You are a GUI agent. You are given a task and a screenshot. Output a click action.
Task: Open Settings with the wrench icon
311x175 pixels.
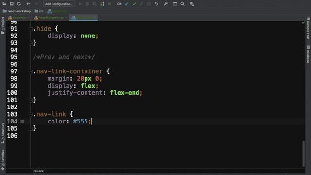click(x=166, y=4)
